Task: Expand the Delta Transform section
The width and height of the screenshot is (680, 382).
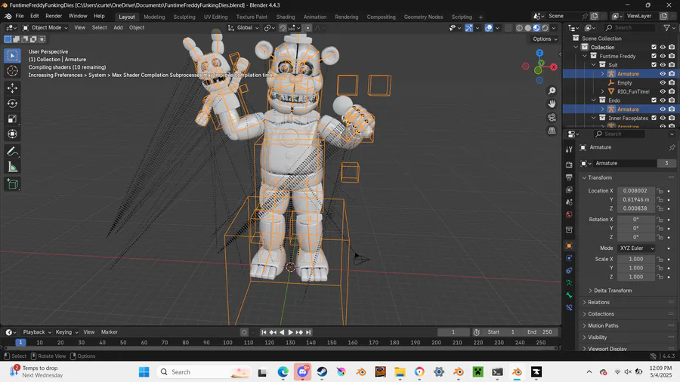Action: point(613,291)
